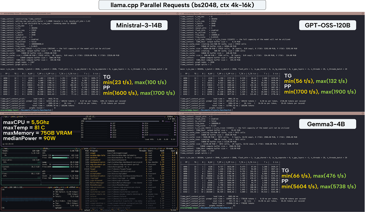
Task: Click the efi free 98% bar
Action: 61,178
